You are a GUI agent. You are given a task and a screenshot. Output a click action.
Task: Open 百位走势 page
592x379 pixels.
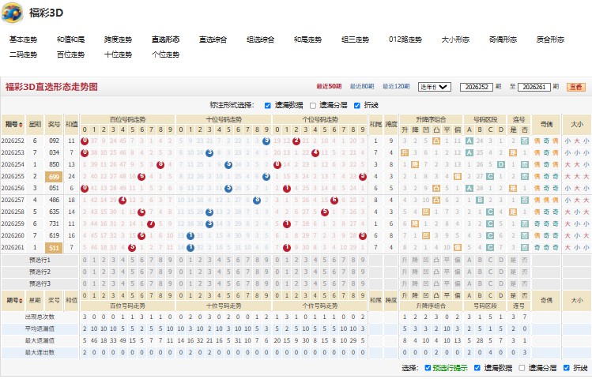[x=70, y=54]
